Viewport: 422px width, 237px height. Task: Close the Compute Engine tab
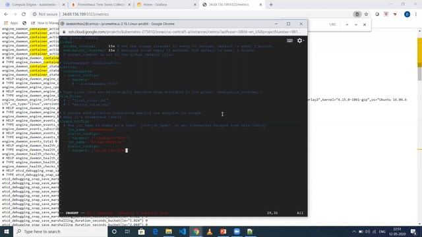point(63,5)
